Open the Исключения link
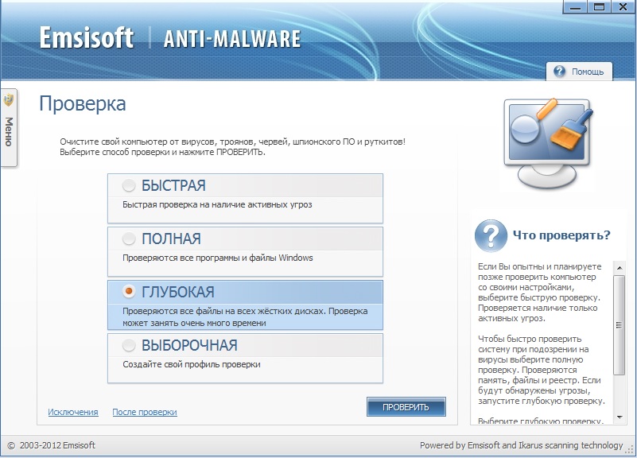Viewport: 637px width, 458px height. (x=73, y=412)
